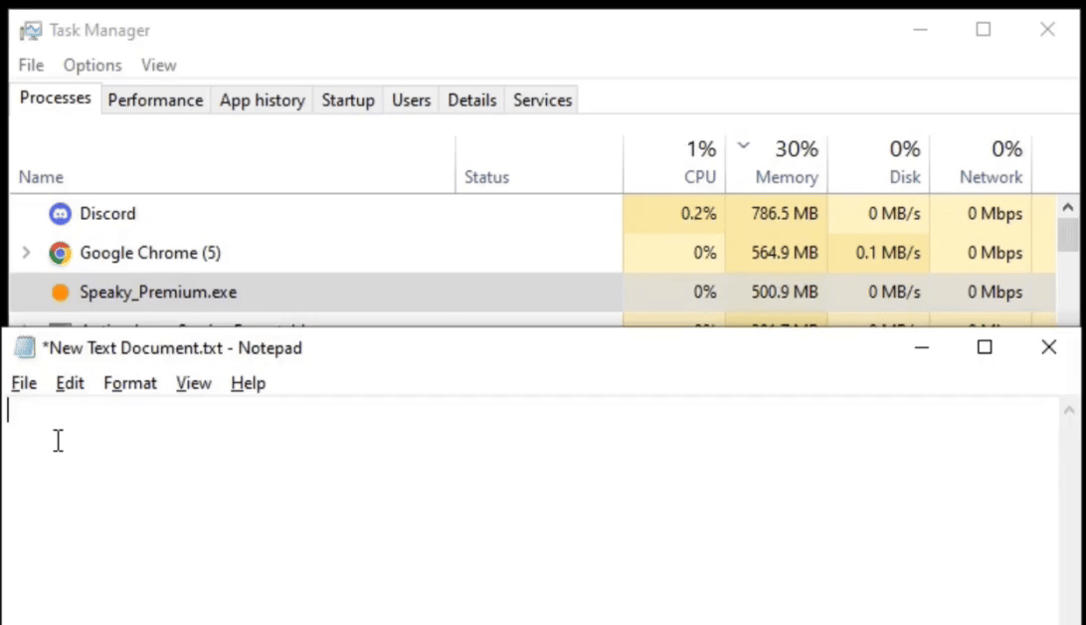Image resolution: width=1086 pixels, height=625 pixels.
Task: Click the Notepad title bar icon
Action: click(25, 347)
